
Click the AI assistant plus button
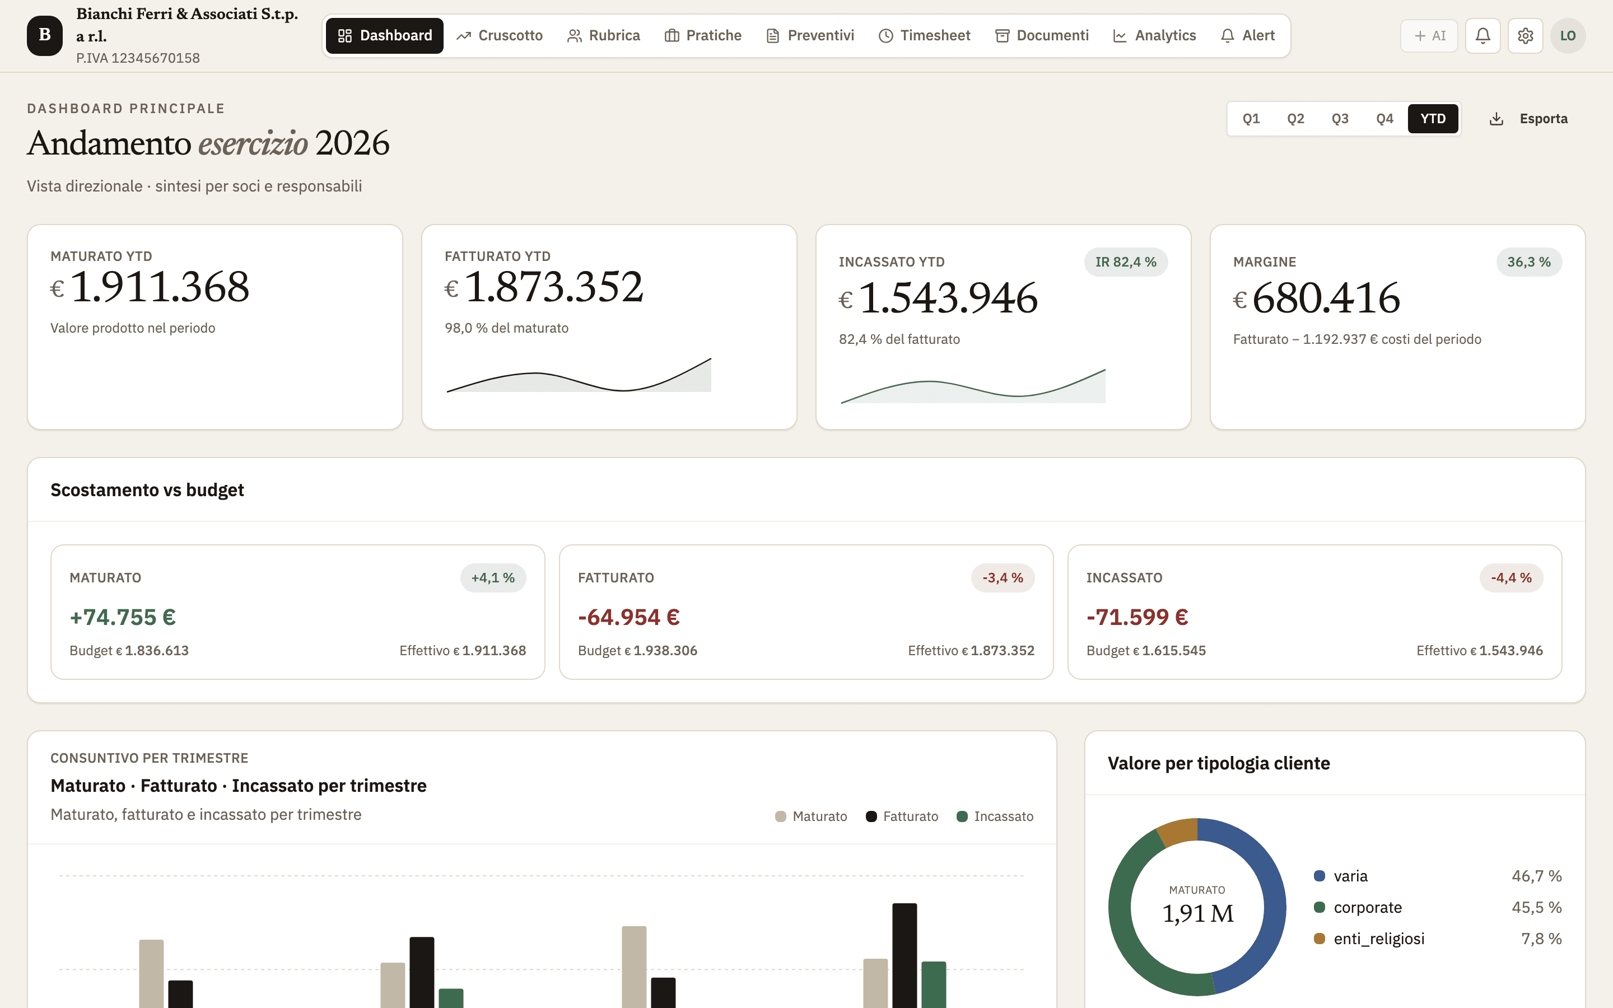1429,35
